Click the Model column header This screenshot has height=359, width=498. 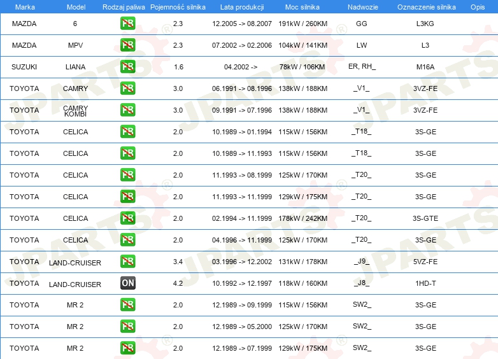coord(76,7)
